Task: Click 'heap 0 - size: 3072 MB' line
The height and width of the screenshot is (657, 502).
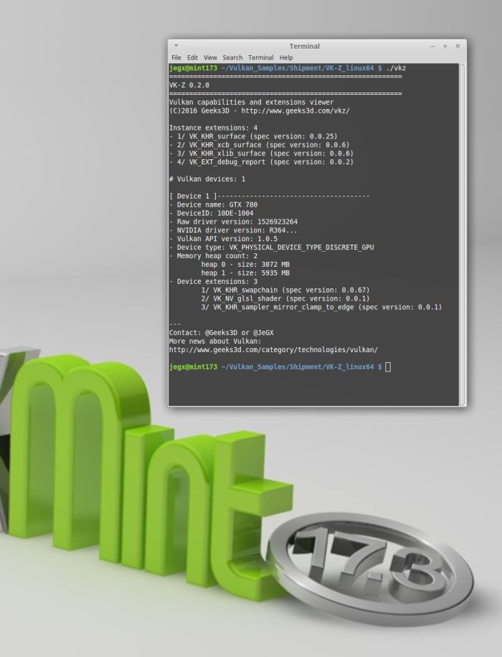Action: click(x=245, y=265)
